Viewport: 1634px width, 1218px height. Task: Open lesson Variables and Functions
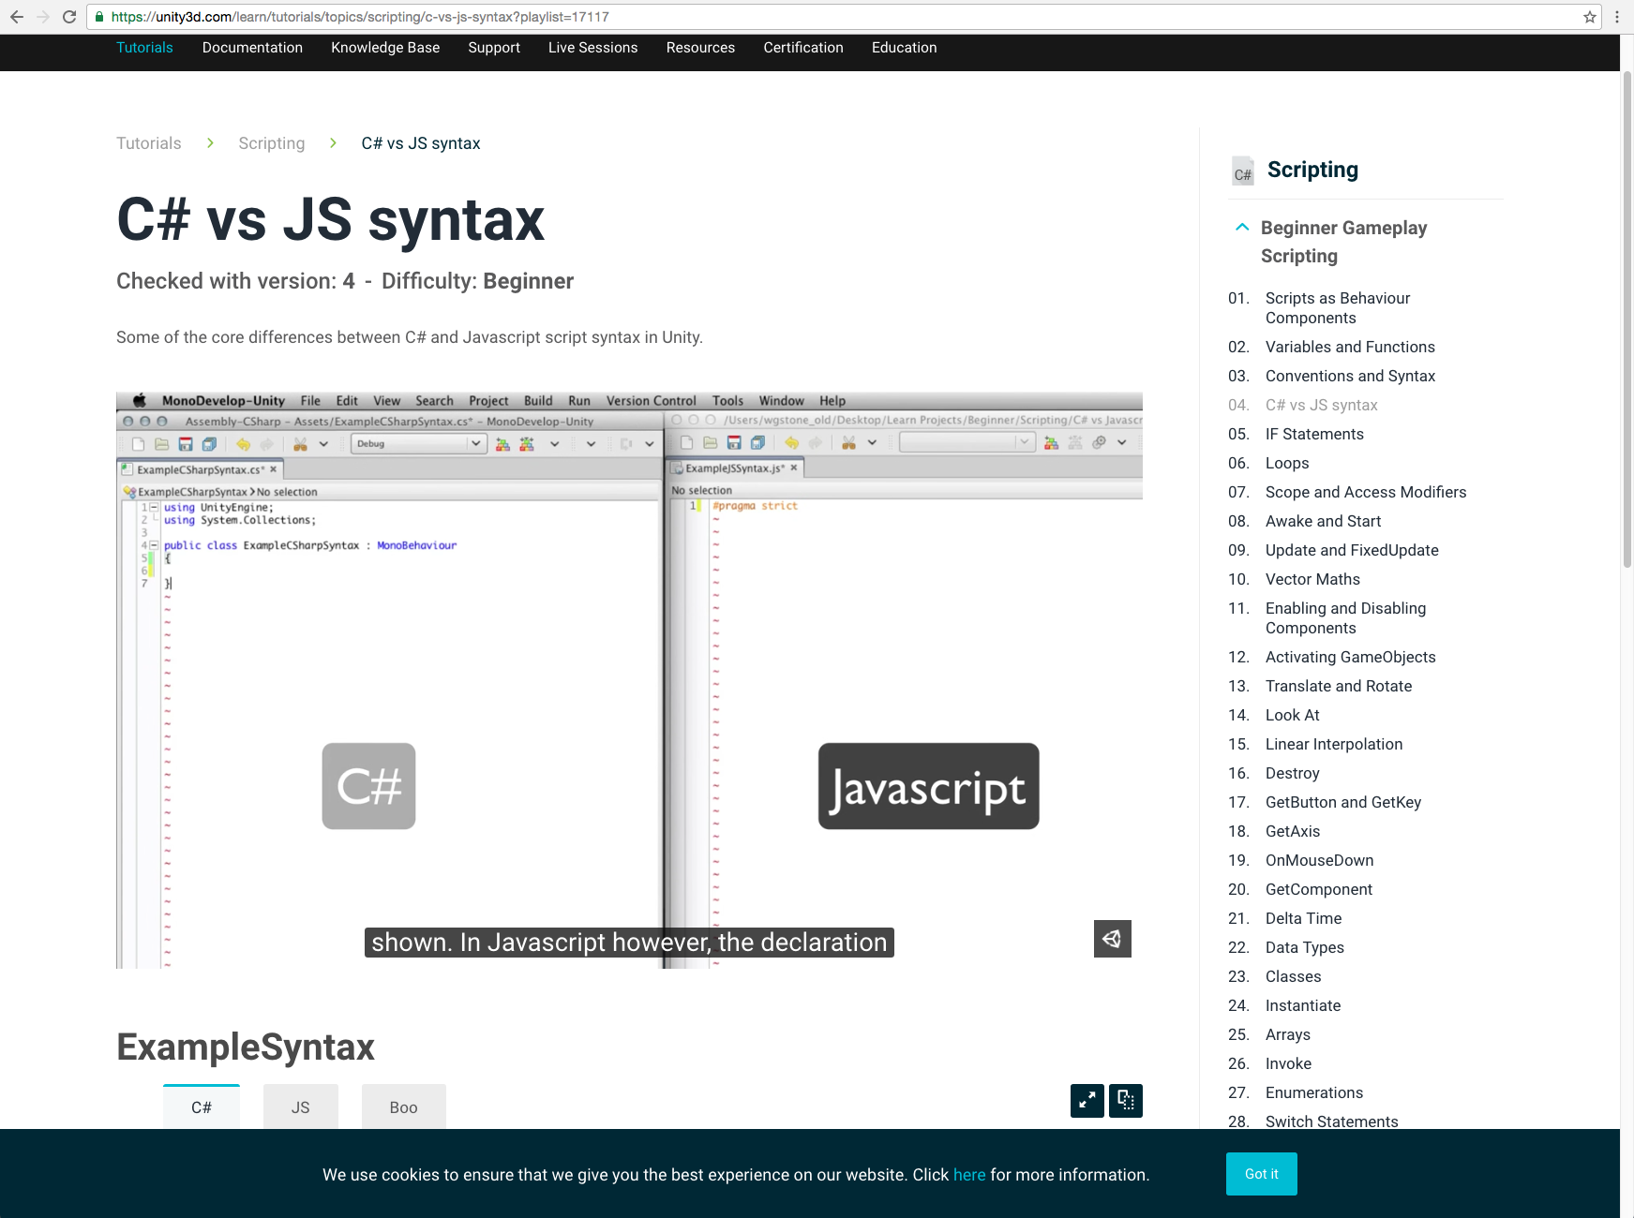[1350, 347]
